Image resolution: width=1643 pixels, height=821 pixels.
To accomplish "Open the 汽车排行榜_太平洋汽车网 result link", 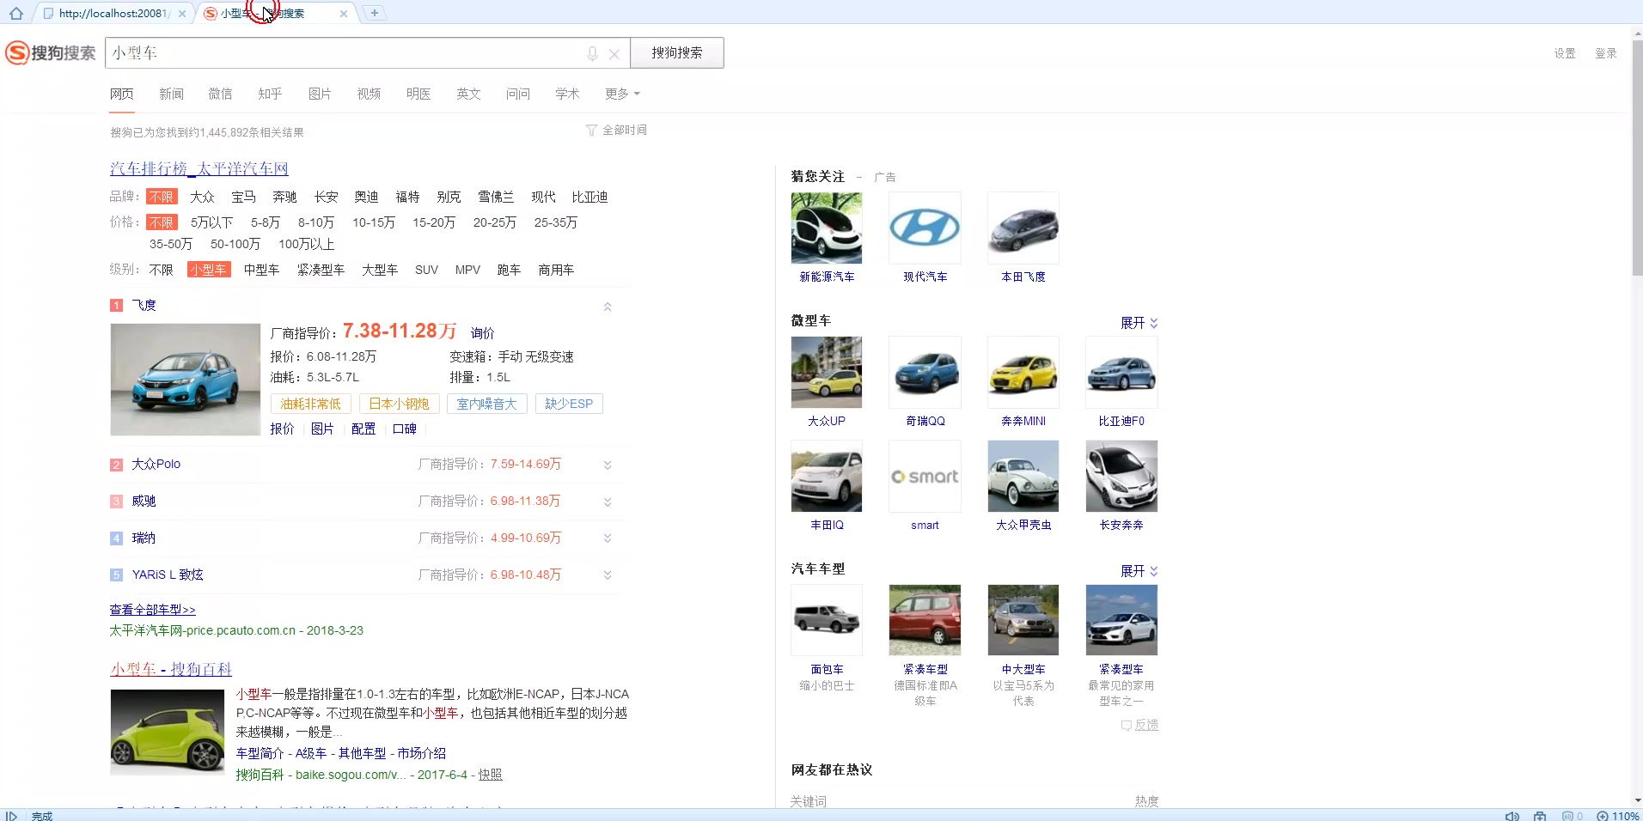I will [x=199, y=169].
